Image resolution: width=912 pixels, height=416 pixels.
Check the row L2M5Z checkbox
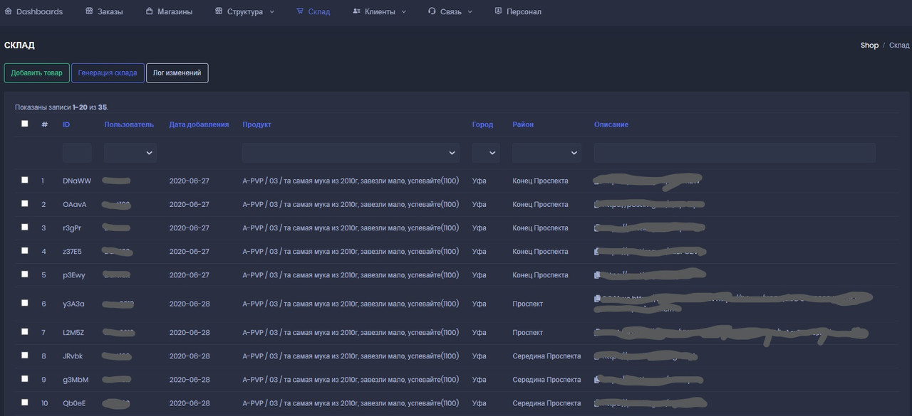coord(25,331)
